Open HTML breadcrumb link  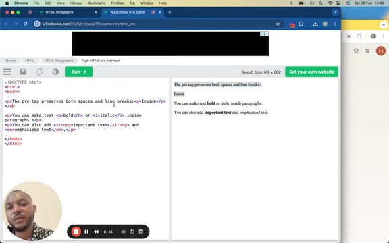click(x=30, y=61)
